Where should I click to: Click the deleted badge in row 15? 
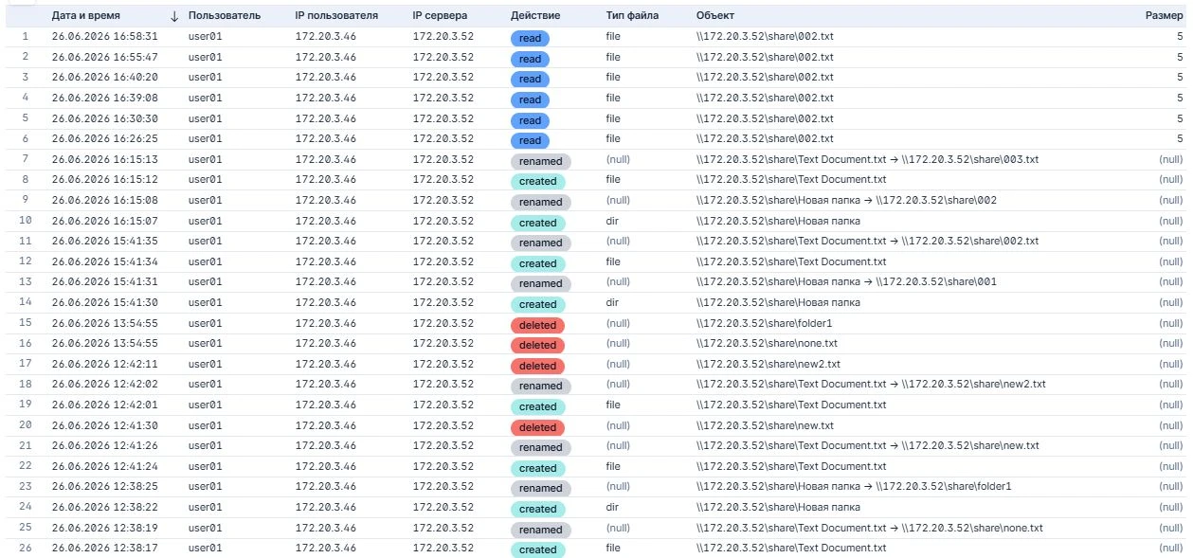tap(537, 325)
